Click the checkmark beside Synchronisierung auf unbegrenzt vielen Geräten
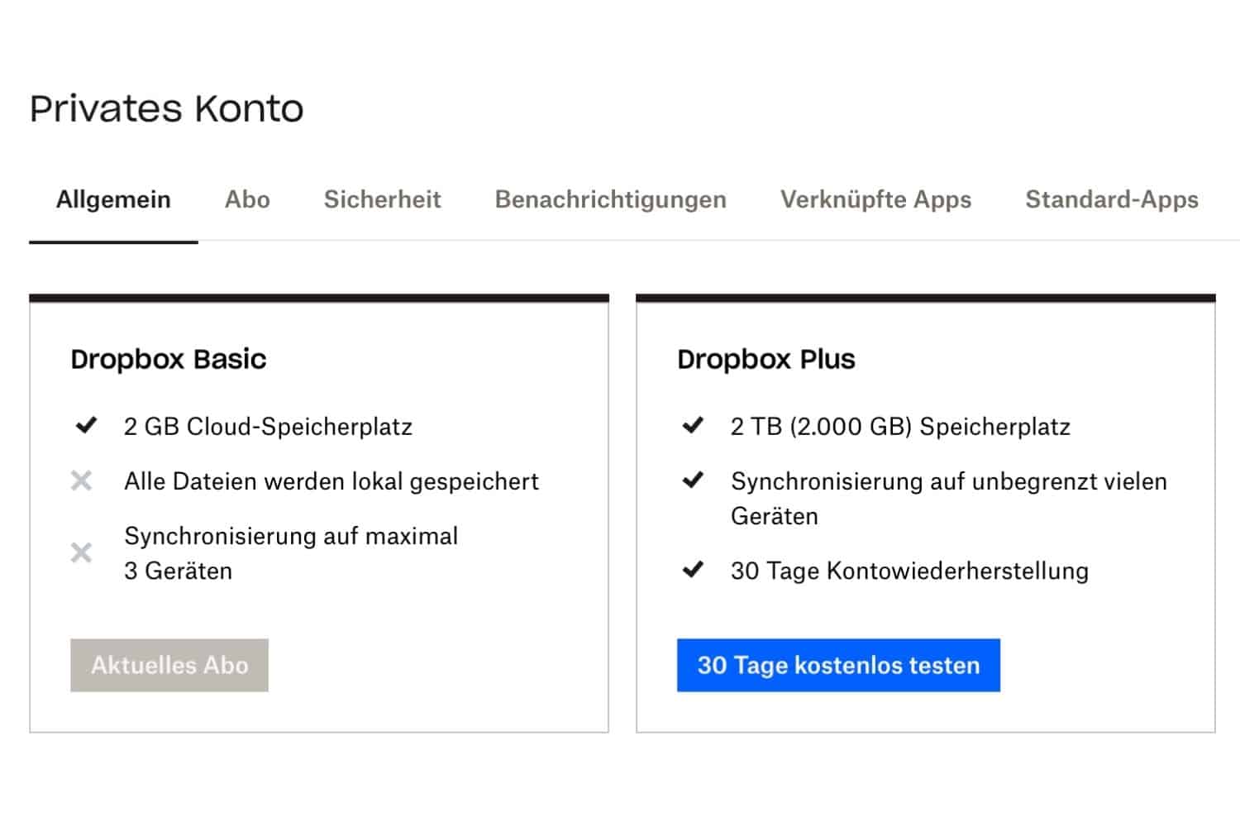The image size is (1240, 827). coord(693,480)
